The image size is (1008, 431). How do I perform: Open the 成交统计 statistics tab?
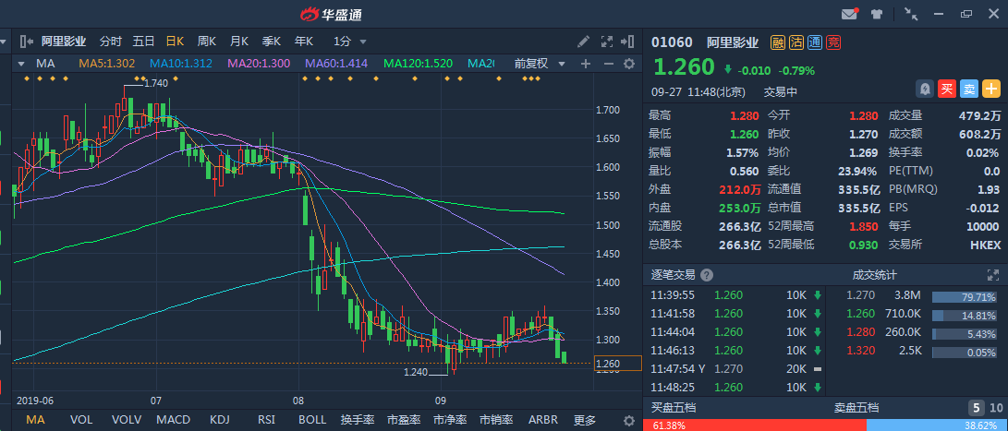tap(874, 275)
